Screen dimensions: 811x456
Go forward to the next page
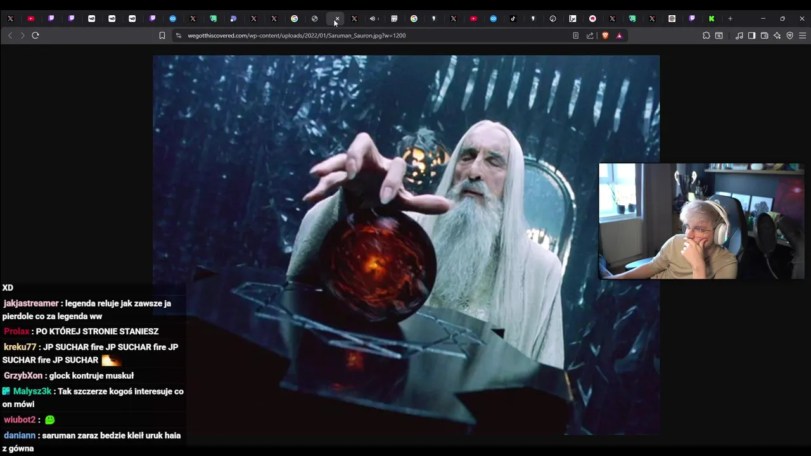(x=23, y=35)
